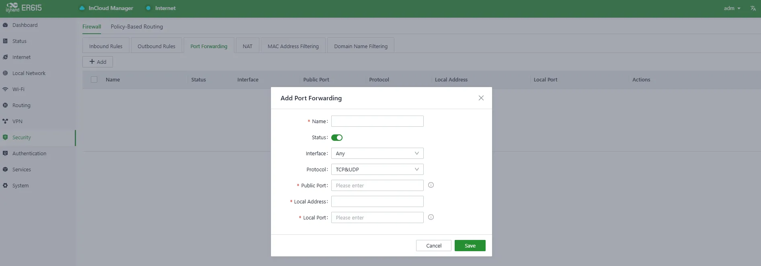Click the InCloud Manager cloud icon

pyautogui.click(x=82, y=8)
